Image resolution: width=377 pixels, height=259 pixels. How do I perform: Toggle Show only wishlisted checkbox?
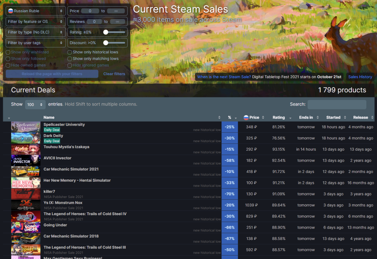pyautogui.click(x=8, y=52)
